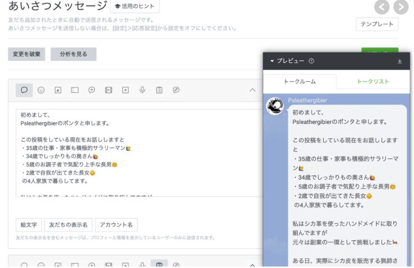Screen dimensions: 414x268
Task: Select the rich video filmstrip icon
Action: [x=108, y=90]
